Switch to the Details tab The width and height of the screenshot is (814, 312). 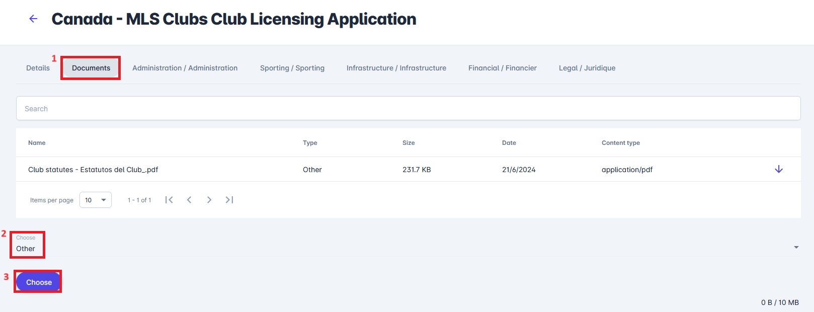tap(38, 68)
